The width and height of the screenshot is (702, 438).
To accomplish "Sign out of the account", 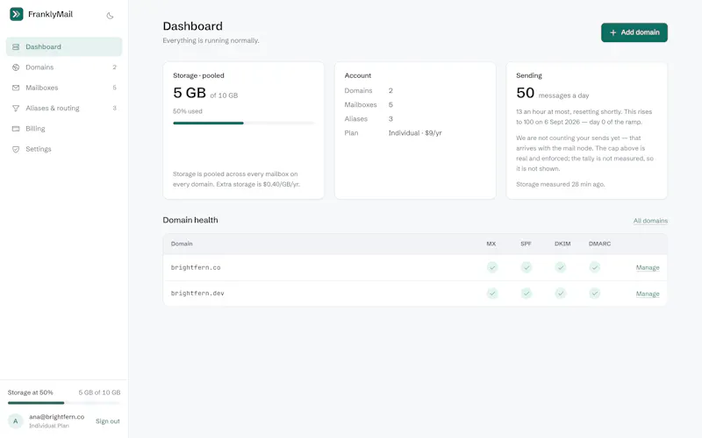I will [x=107, y=421].
